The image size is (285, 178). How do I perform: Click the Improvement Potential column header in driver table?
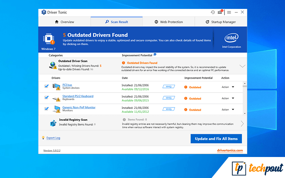(198, 78)
